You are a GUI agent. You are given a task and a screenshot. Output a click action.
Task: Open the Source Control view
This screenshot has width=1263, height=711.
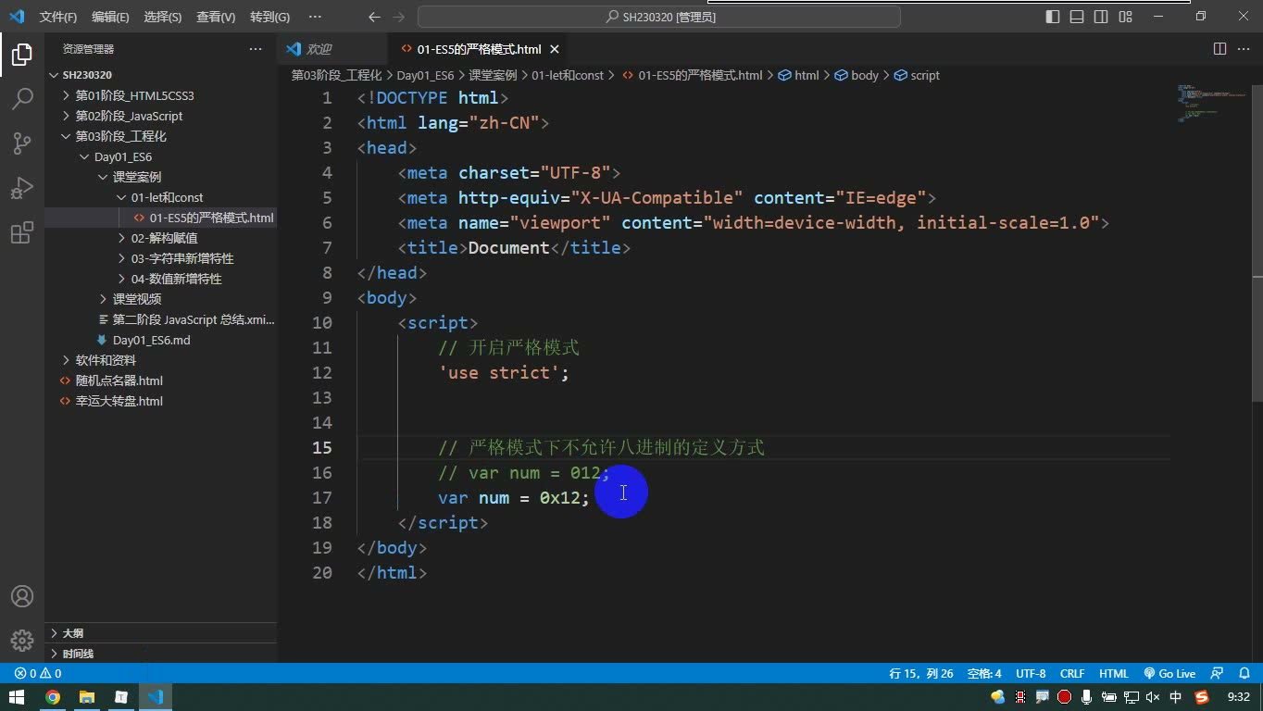click(x=22, y=143)
